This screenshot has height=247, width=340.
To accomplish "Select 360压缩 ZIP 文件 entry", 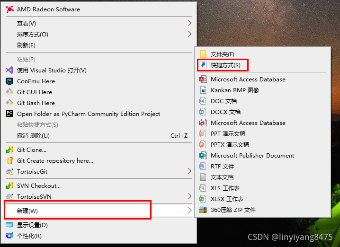I will [263, 210].
